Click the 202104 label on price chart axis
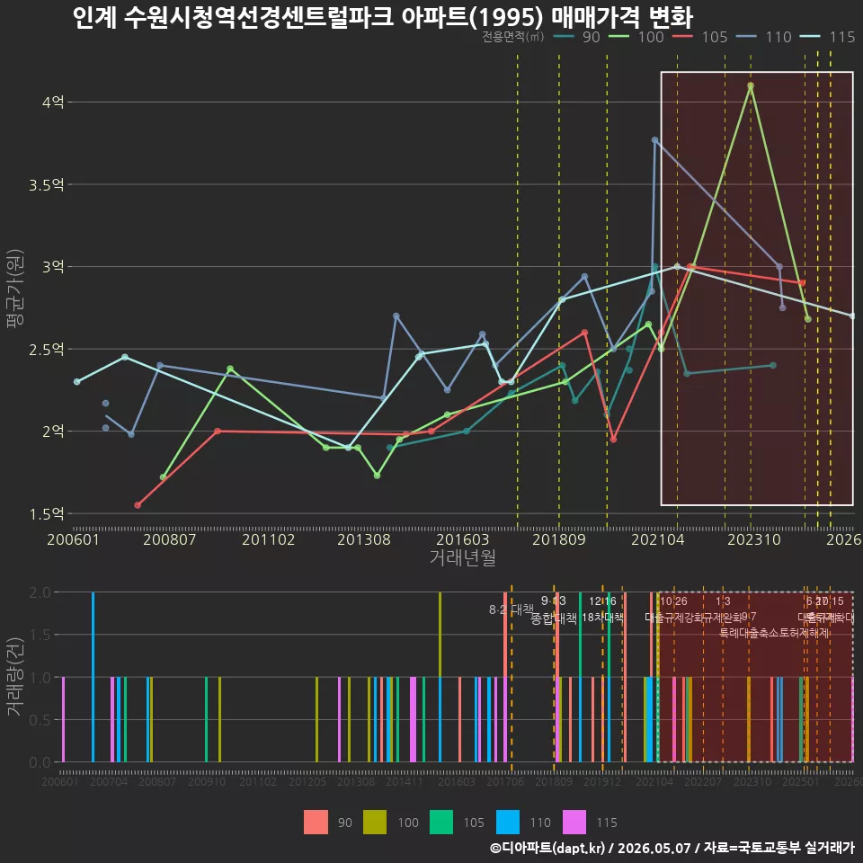The width and height of the screenshot is (863, 863). tap(658, 539)
